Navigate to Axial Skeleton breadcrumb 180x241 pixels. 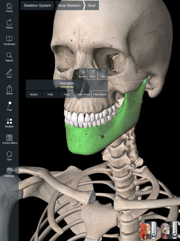coord(69,6)
